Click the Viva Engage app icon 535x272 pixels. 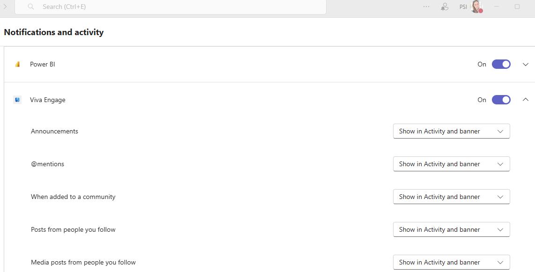pos(17,100)
